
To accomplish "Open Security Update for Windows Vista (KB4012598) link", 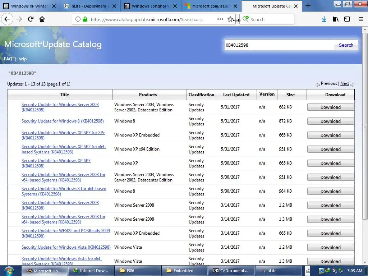I will [66, 247].
